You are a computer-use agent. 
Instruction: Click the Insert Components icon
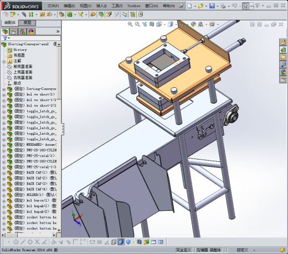[13, 14]
